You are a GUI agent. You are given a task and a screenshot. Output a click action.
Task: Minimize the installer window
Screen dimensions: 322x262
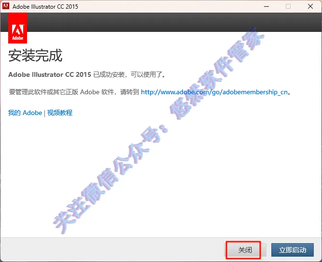tap(266, 6)
